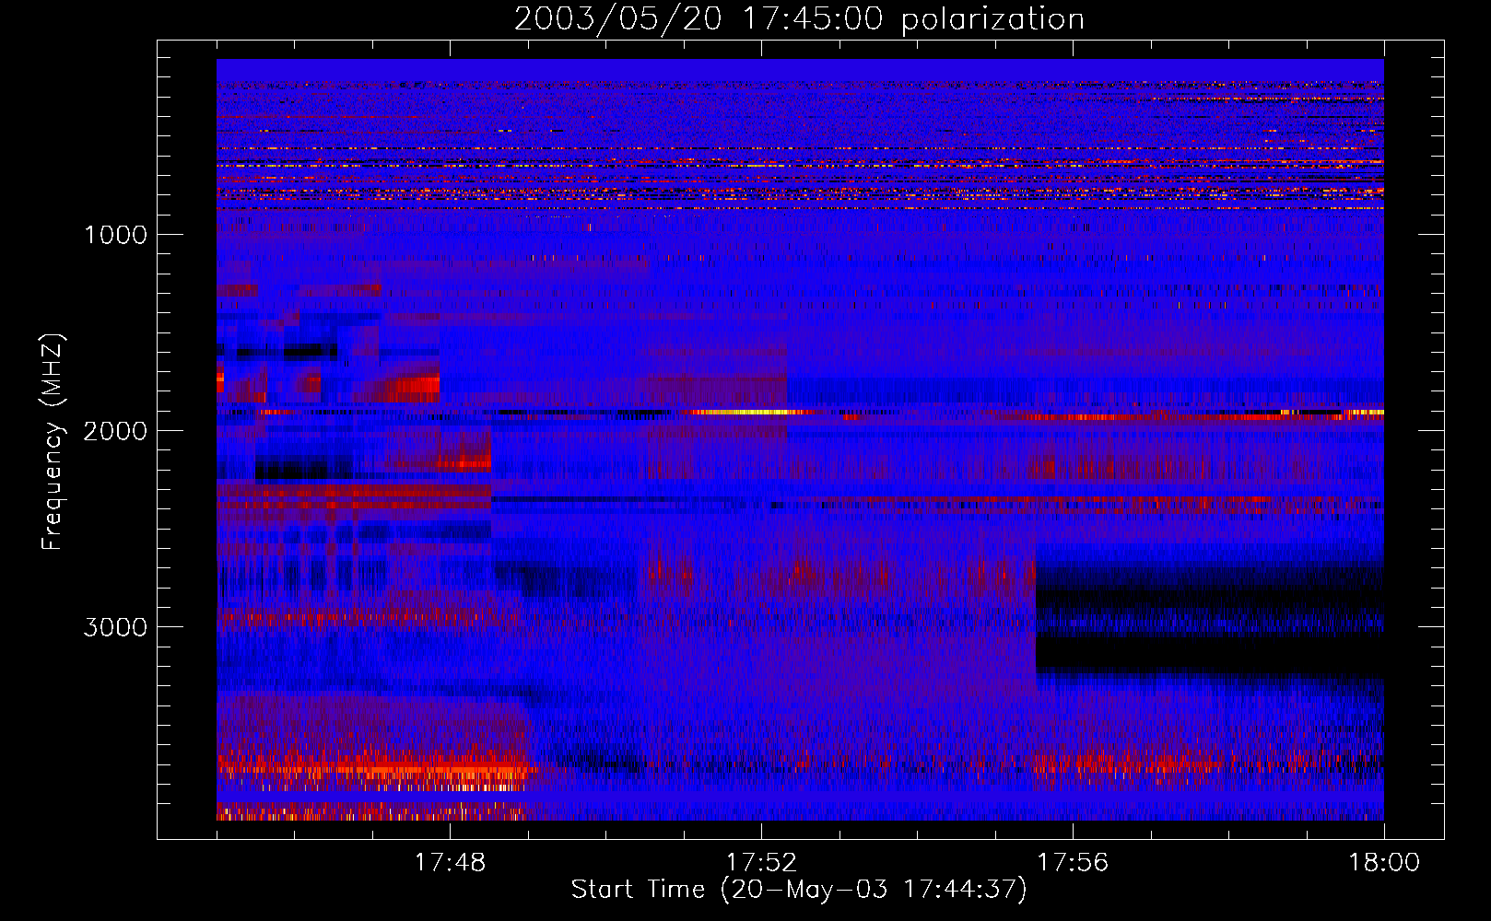Click the 17:48 time axis label
Image resolution: width=1491 pixels, height=921 pixels.
[450, 863]
